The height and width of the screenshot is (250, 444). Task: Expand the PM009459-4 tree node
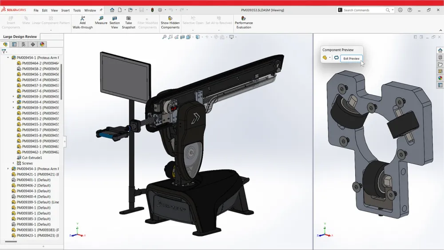point(13,102)
